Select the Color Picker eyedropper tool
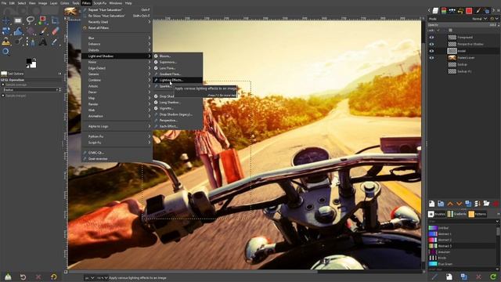501x282 pixels. click(x=55, y=42)
